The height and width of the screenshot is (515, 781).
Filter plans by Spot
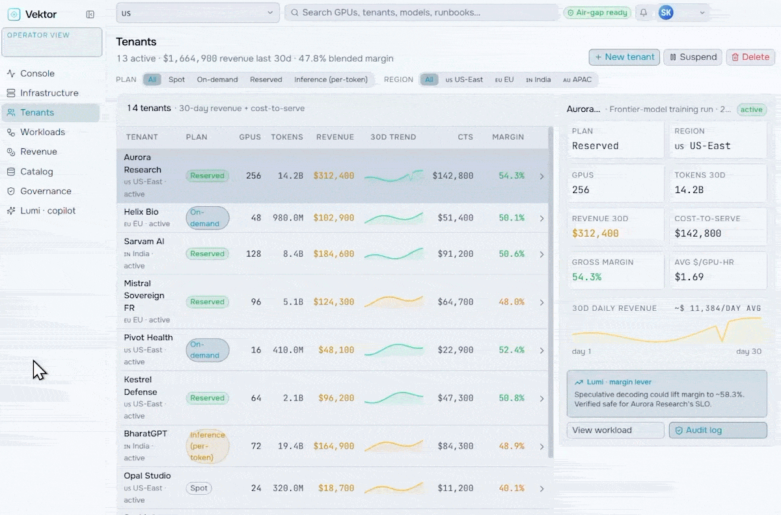[177, 79]
